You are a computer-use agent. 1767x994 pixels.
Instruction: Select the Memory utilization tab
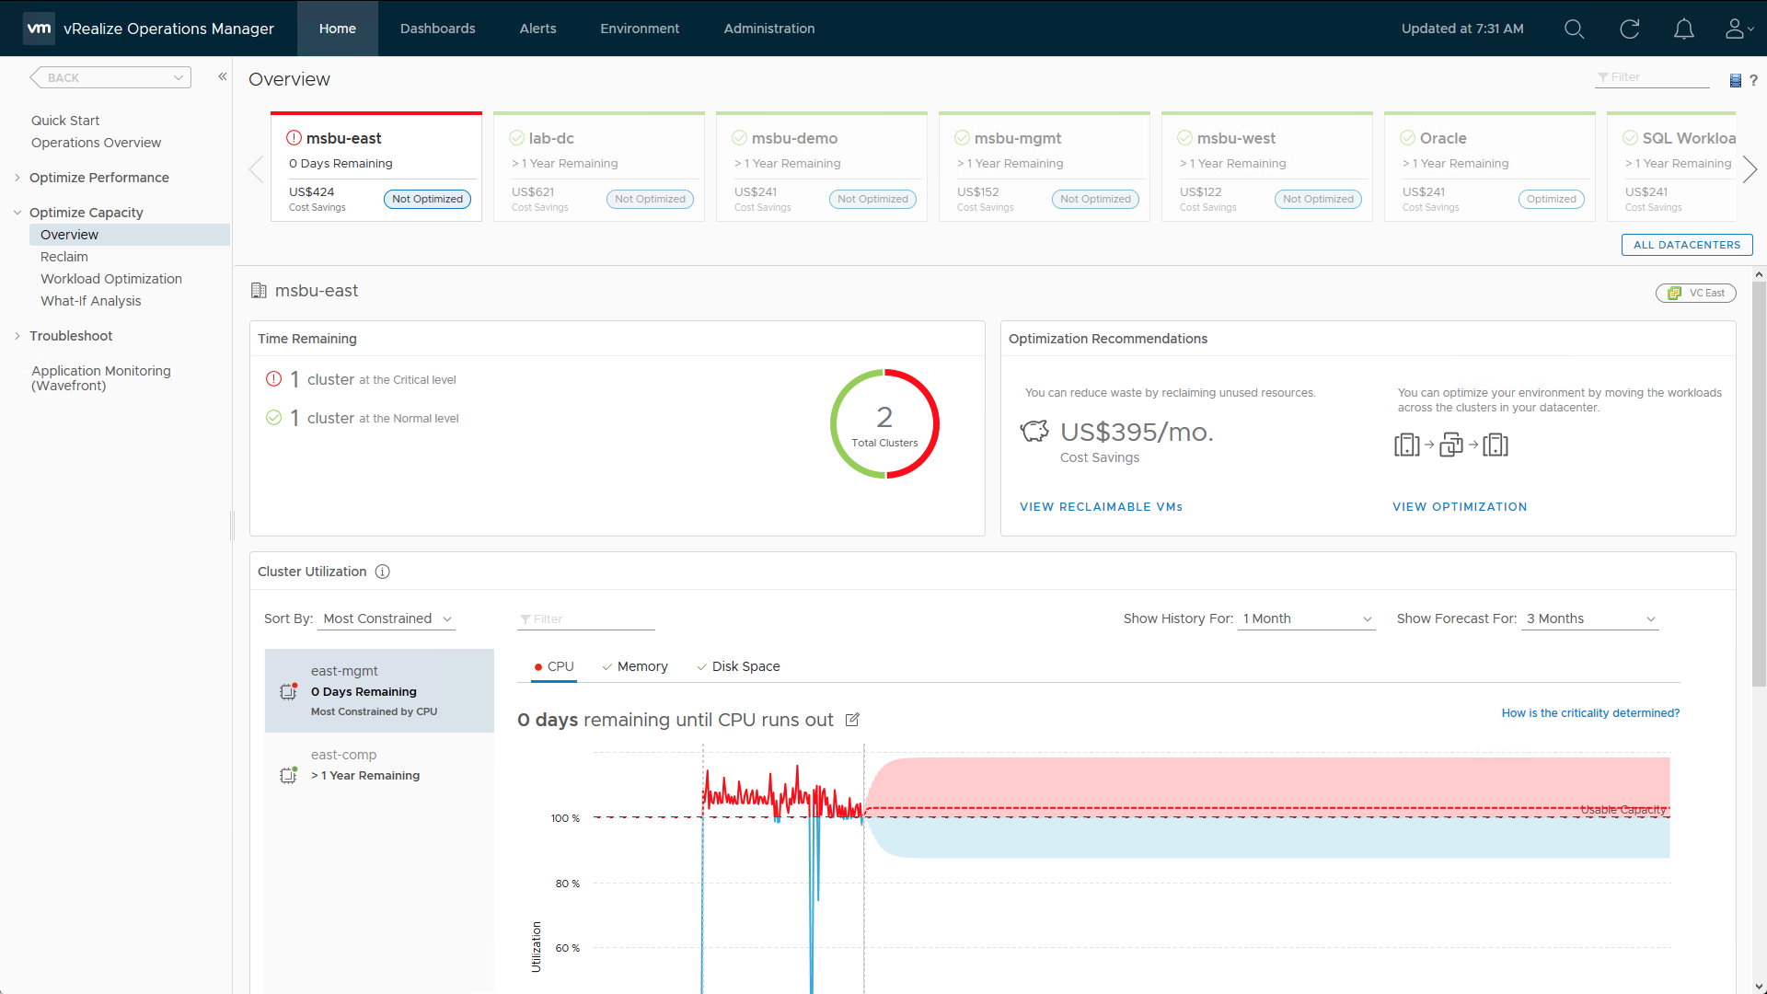tap(634, 666)
